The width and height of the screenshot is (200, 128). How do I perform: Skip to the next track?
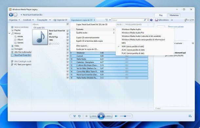[109, 116]
